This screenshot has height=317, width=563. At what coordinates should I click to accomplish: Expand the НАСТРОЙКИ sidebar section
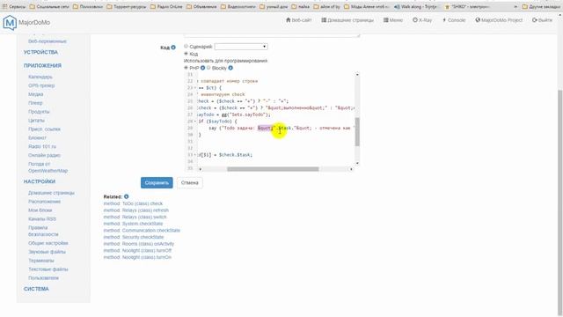(x=40, y=181)
